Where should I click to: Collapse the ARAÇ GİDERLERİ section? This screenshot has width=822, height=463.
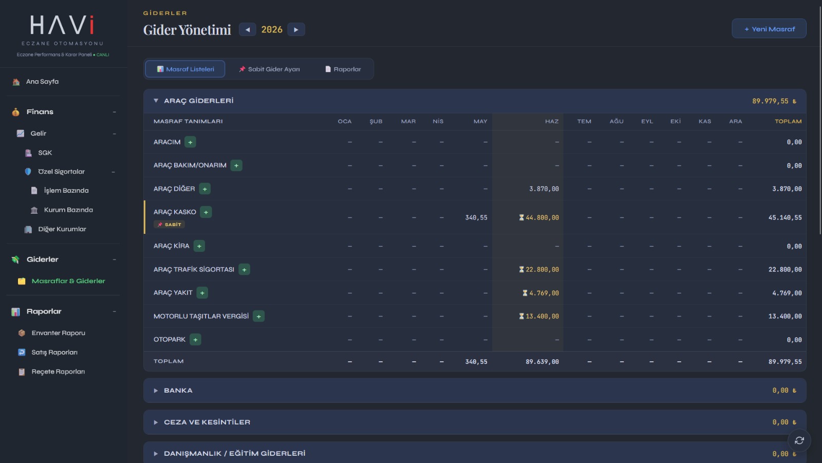(156, 101)
